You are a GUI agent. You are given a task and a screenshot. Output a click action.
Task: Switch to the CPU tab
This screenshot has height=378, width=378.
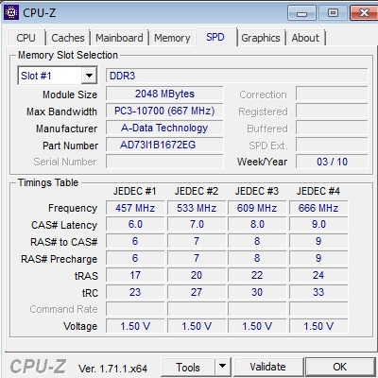click(26, 38)
